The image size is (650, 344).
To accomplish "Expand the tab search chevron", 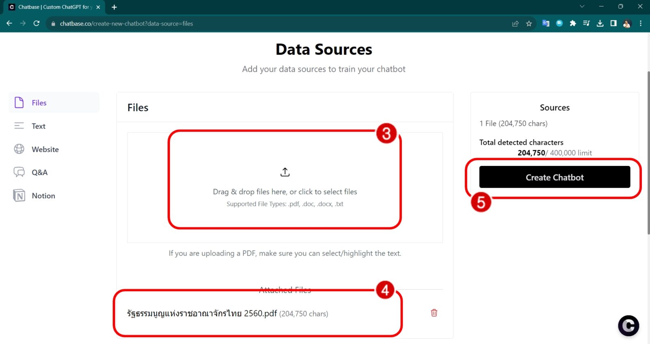I will point(582,6).
